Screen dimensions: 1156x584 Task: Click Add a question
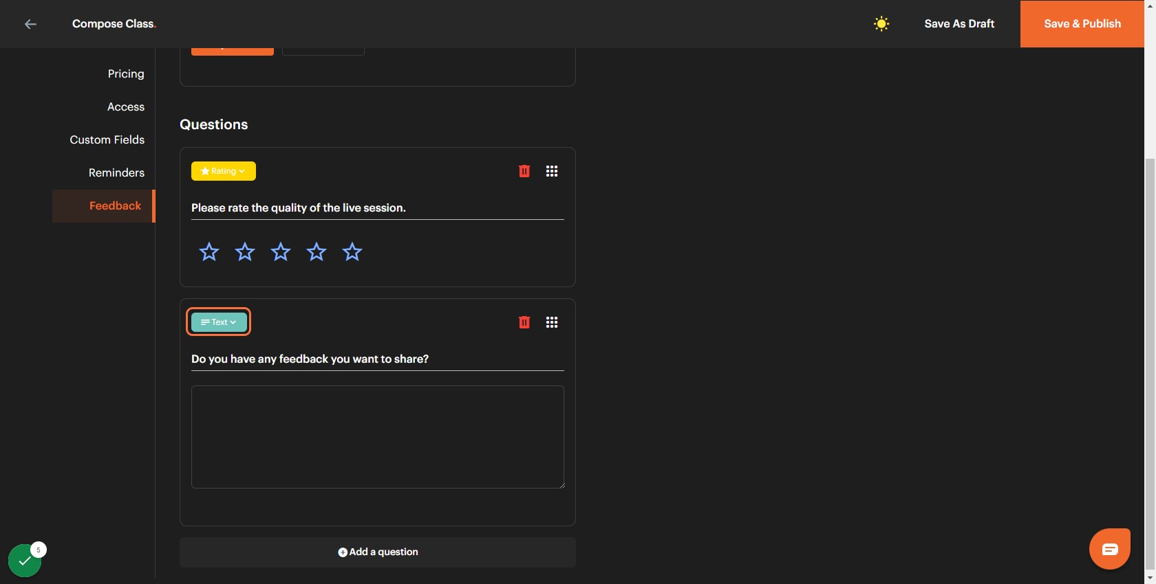coord(378,552)
